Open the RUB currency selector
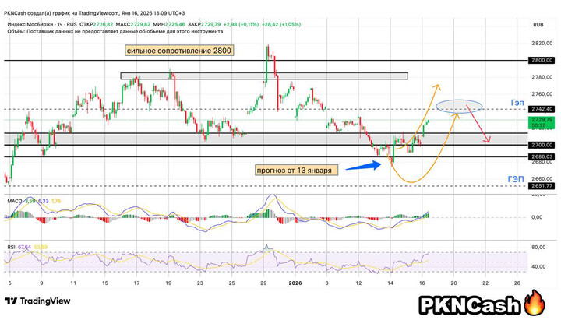Screen dimensions: 561x320 click(x=537, y=25)
